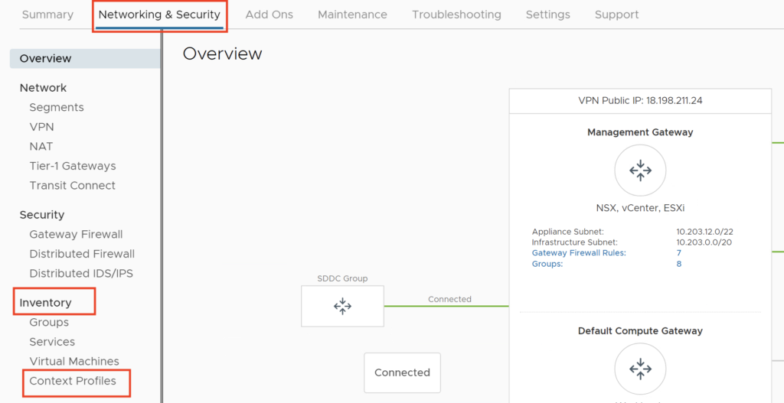Click the Connected status box

[402, 372]
